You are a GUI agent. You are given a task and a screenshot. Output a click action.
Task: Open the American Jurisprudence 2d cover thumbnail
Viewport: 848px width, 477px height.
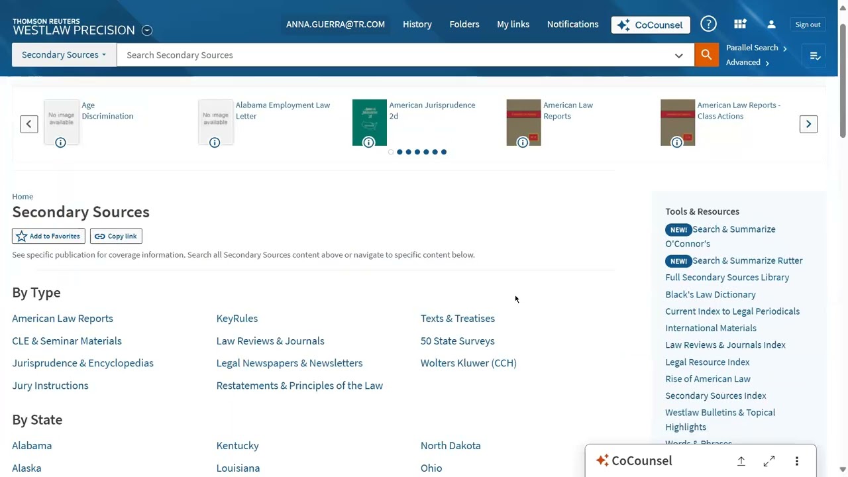370,122
